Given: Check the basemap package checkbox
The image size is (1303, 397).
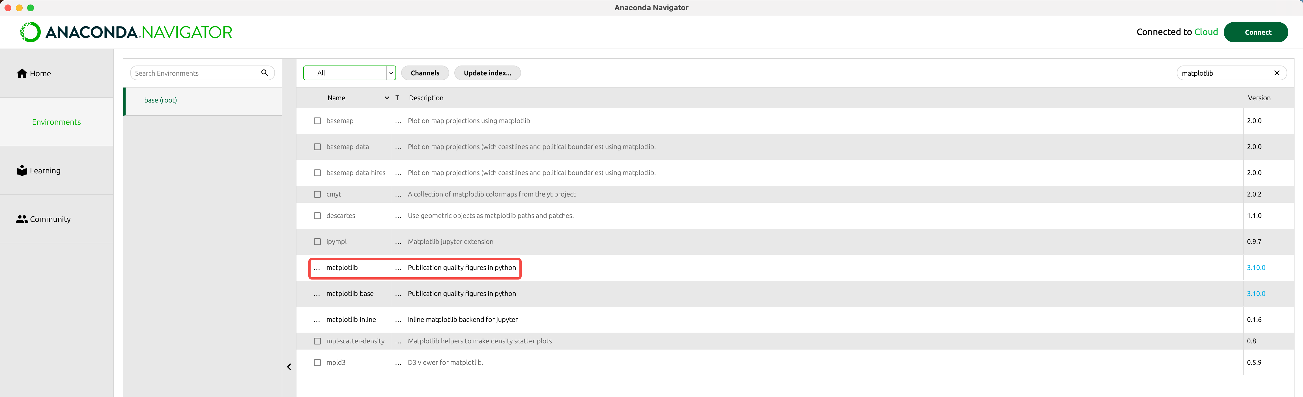Looking at the screenshot, I should click(x=317, y=121).
